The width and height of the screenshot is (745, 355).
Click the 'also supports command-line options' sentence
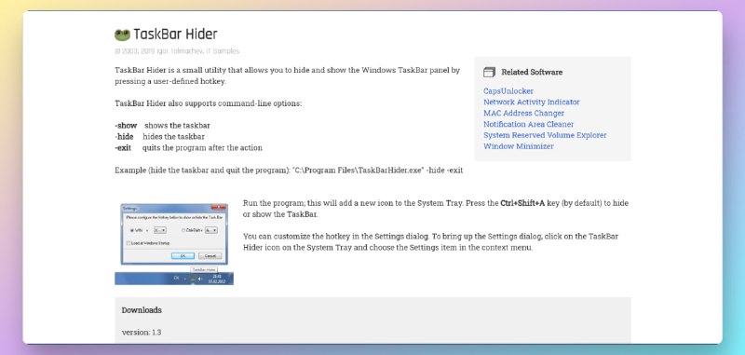point(208,103)
